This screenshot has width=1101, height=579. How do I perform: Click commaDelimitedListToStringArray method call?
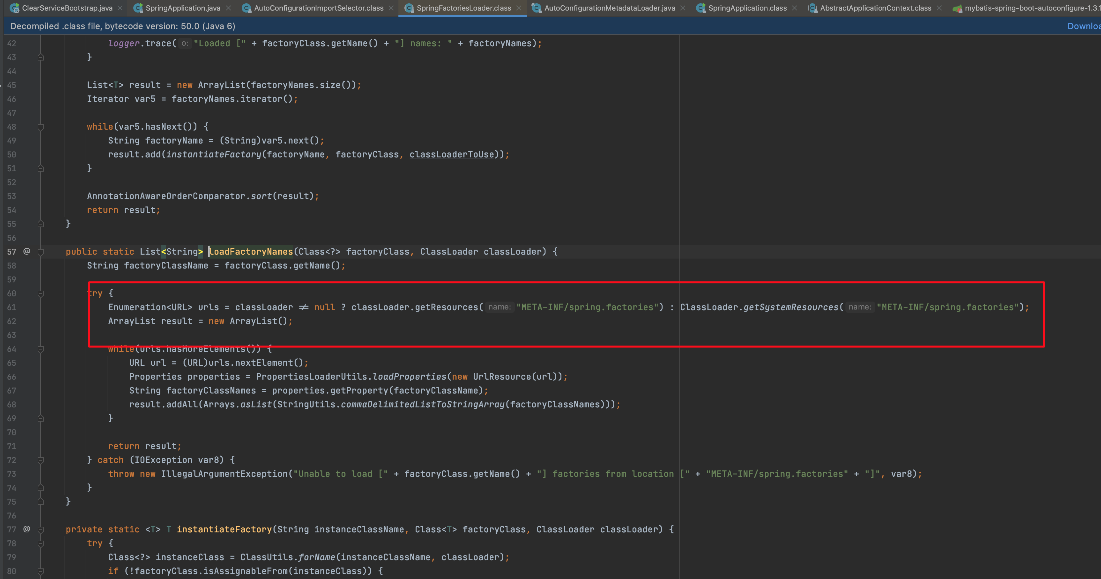(422, 404)
